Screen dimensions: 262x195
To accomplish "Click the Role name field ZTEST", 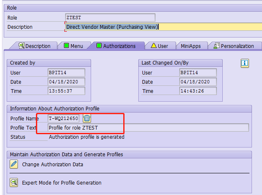I will (x=110, y=17).
